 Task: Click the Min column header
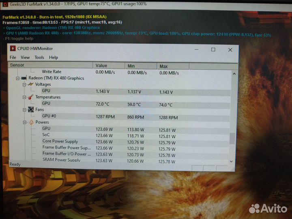point(141,66)
